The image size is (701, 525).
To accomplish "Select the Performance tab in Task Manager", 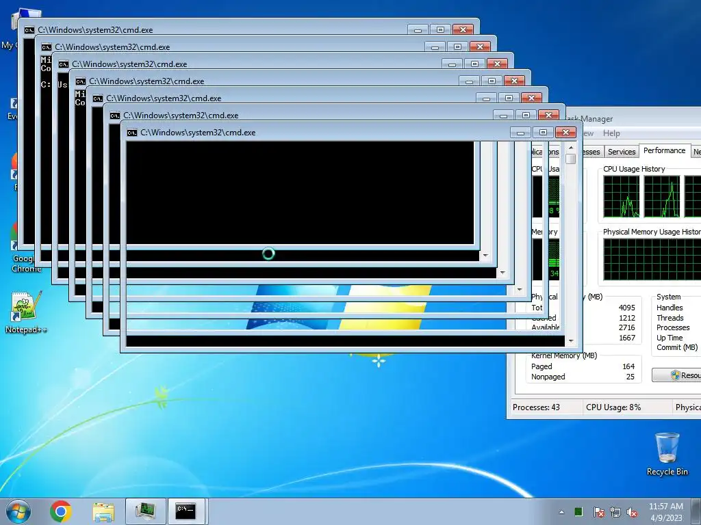I will [664, 150].
